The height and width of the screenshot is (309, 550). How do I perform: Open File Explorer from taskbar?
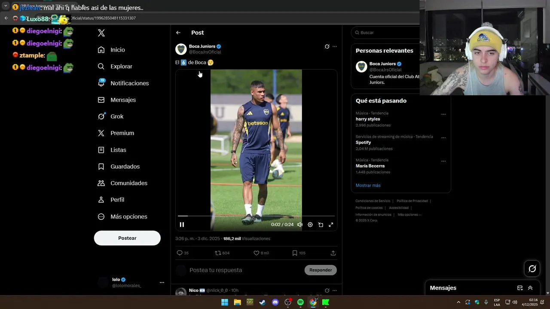pyautogui.click(x=237, y=302)
